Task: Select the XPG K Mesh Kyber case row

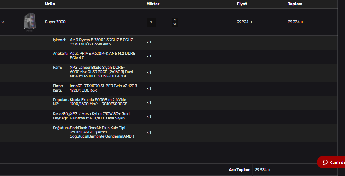Action: [168, 117]
